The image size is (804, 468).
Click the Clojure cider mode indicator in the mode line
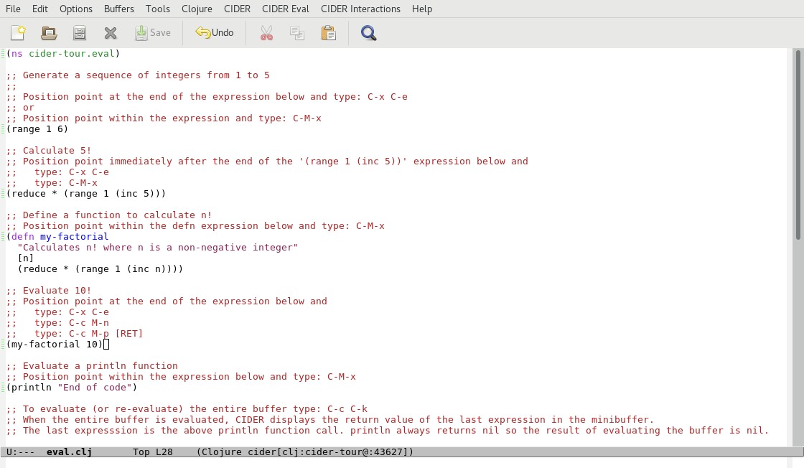coord(305,451)
